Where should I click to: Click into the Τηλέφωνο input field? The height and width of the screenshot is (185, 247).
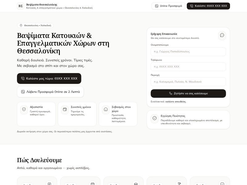tap(188, 67)
